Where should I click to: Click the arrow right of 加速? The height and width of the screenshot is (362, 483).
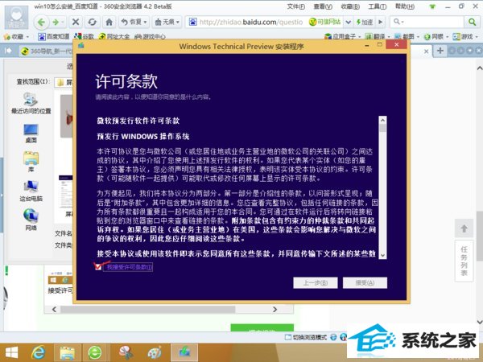381,22
